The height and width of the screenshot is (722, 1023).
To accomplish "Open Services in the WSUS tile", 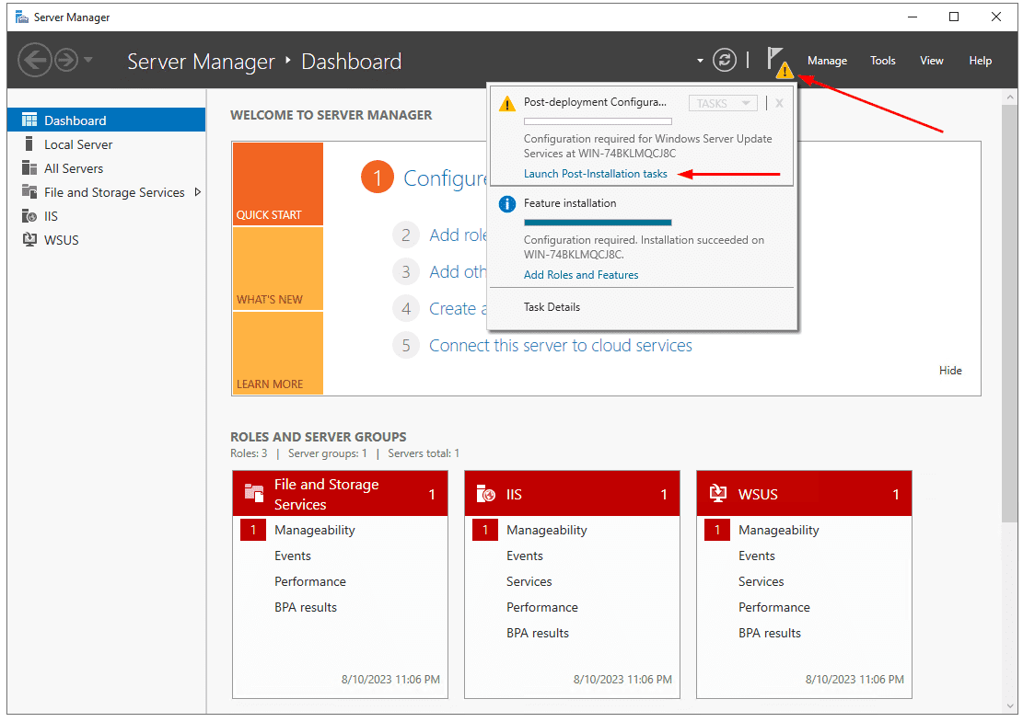I will [761, 581].
